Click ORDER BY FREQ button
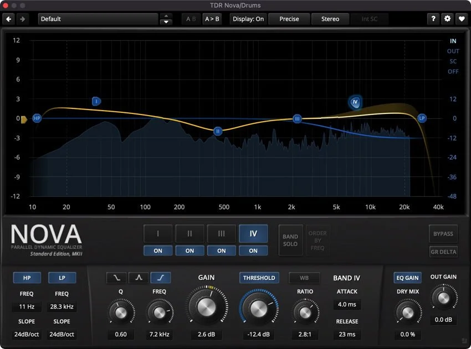Image resolution: width=471 pixels, height=349 pixels. point(318,240)
